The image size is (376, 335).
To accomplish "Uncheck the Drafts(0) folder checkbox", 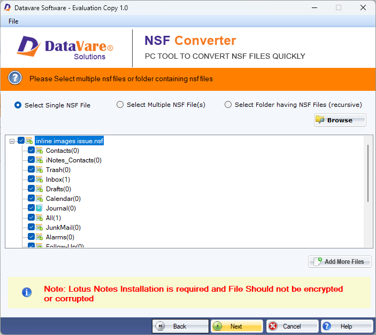I will 31,189.
